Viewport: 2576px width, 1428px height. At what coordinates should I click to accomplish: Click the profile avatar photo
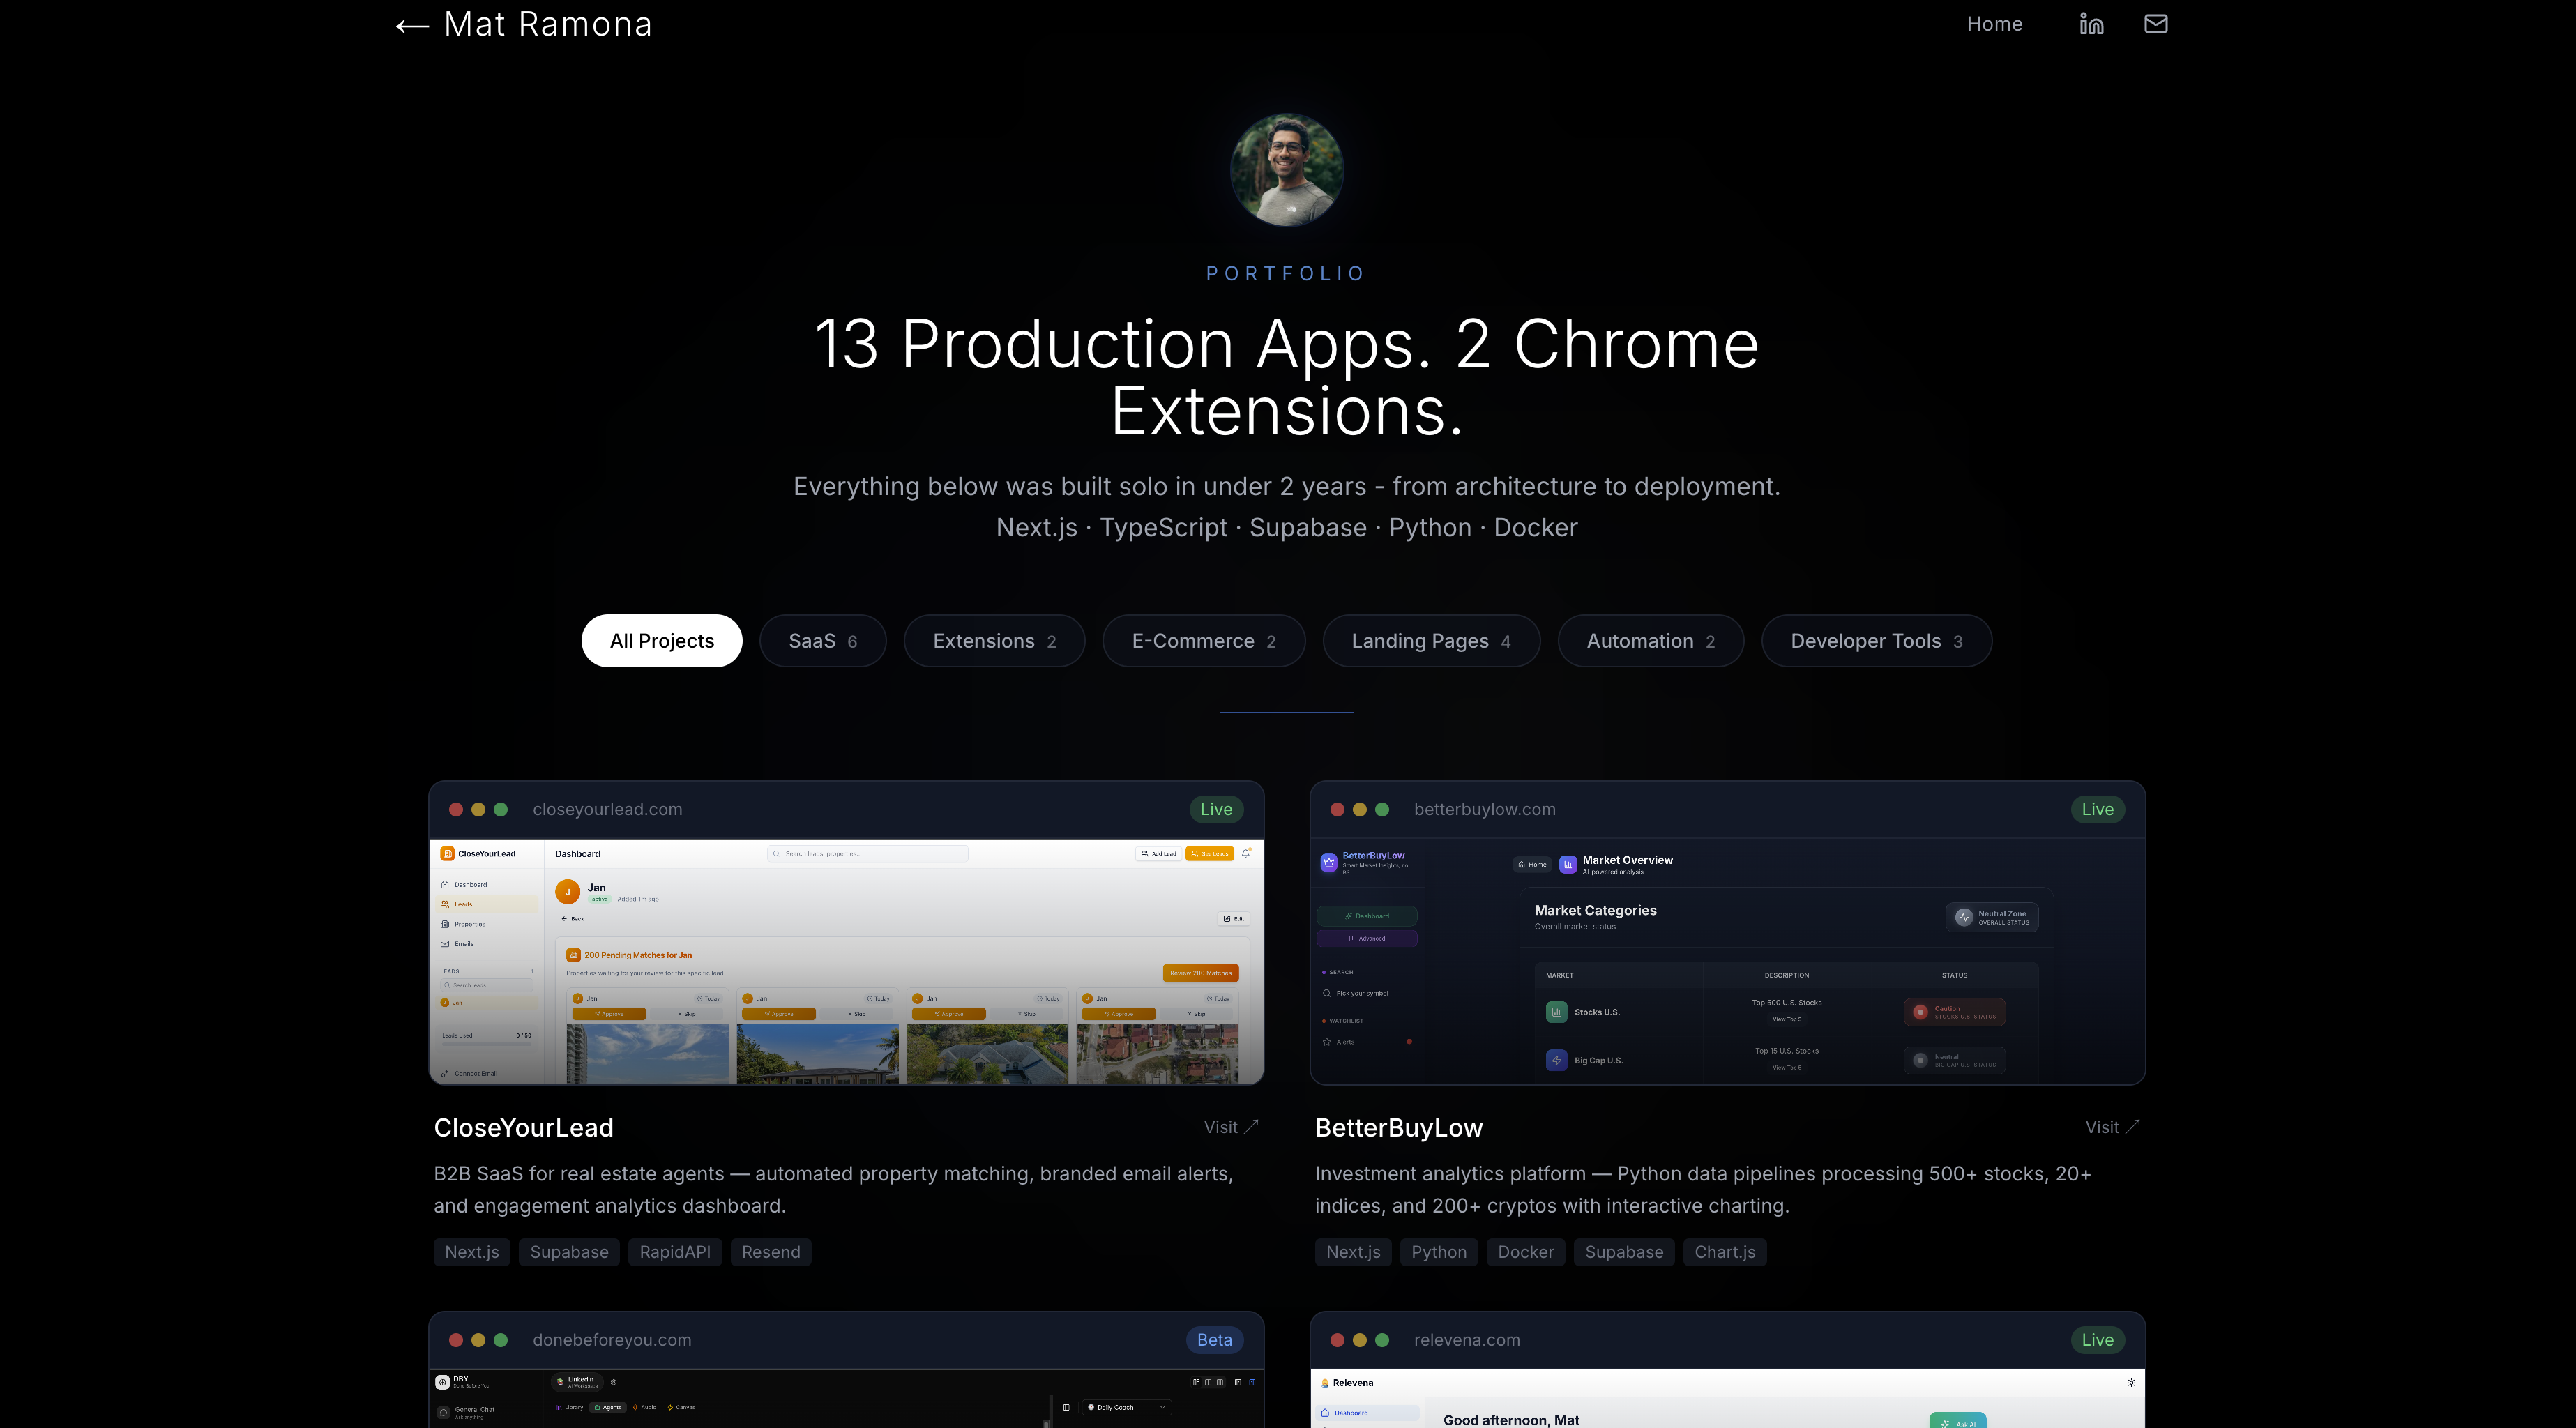tap(1286, 170)
